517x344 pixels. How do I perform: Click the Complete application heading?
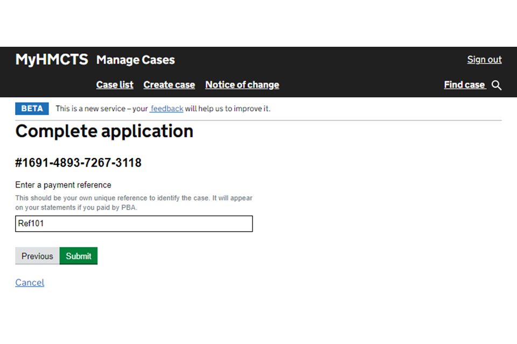(104, 131)
